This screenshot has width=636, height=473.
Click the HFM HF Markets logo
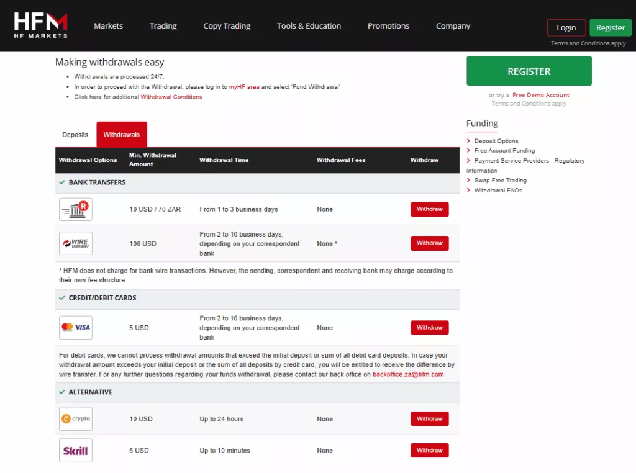coord(40,25)
